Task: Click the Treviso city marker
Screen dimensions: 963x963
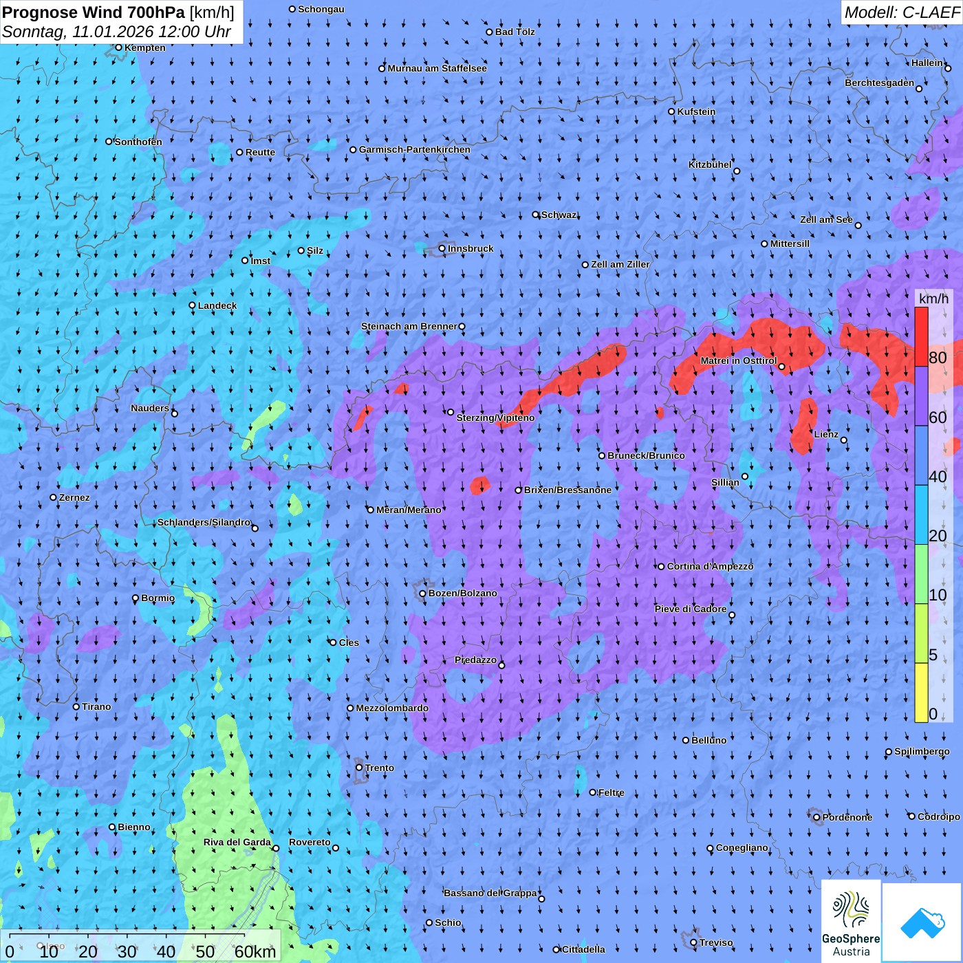Action: (x=693, y=942)
